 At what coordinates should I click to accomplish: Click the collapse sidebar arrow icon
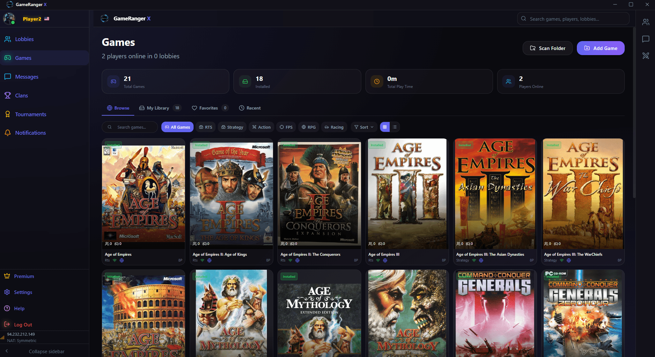pos(7,351)
